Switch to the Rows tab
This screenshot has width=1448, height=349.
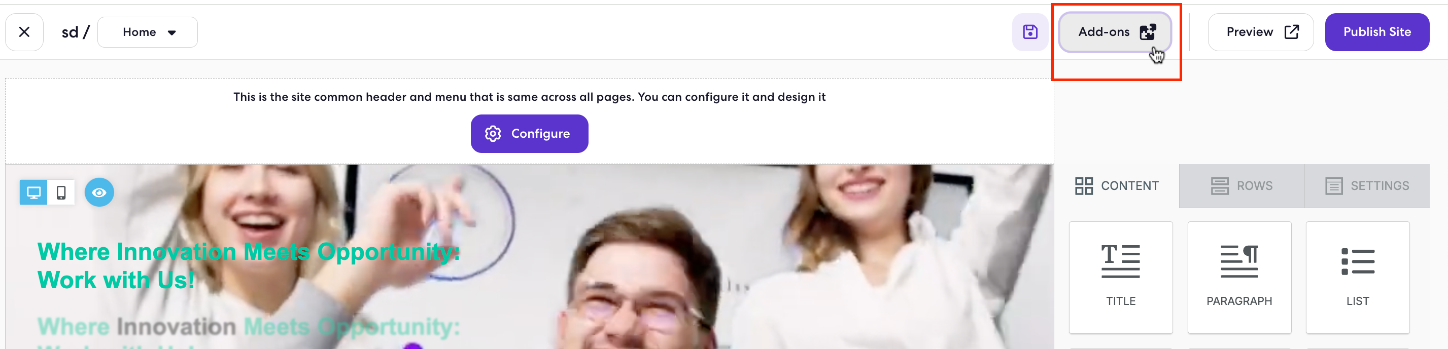tap(1241, 186)
